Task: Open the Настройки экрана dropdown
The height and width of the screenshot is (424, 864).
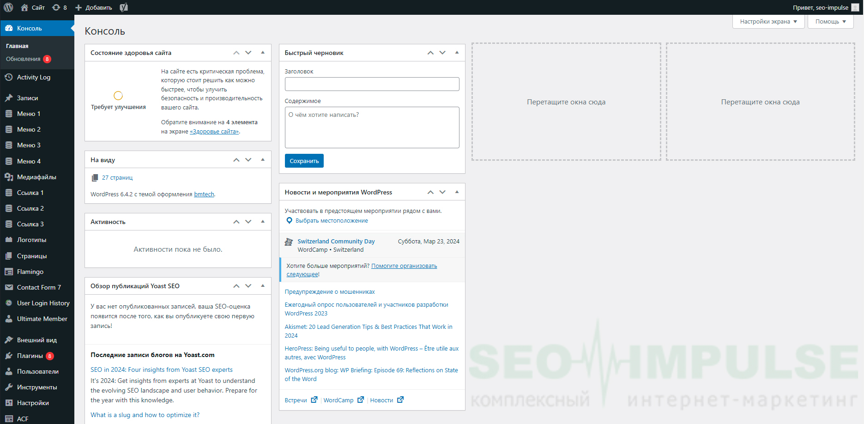Action: (768, 21)
